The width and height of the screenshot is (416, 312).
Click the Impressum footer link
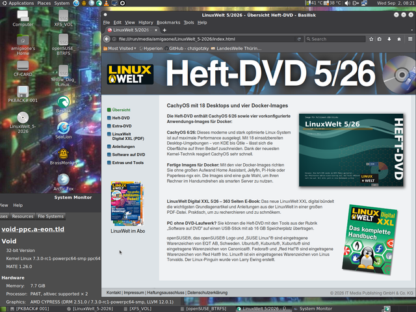click(134, 292)
